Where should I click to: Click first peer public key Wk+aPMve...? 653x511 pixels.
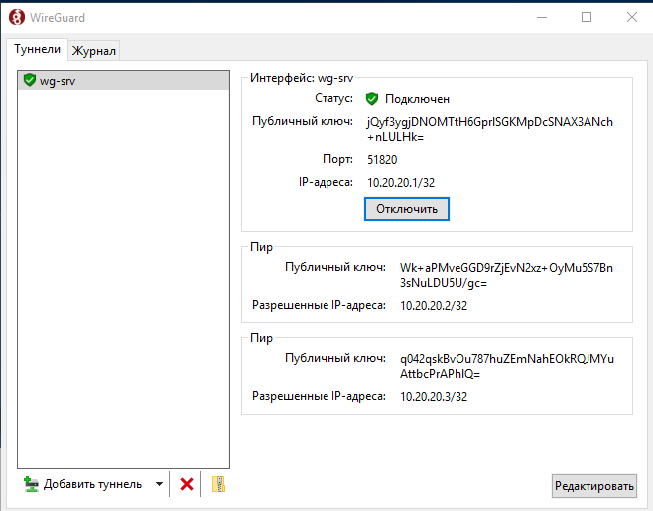(x=506, y=275)
